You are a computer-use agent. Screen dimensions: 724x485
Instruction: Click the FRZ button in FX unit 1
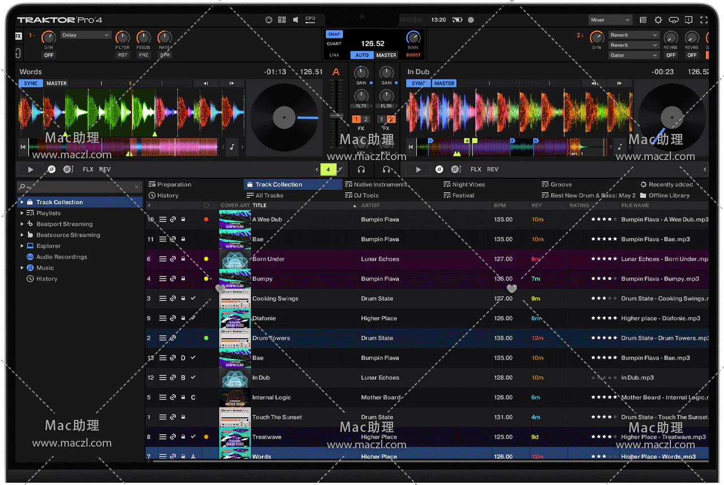[143, 55]
